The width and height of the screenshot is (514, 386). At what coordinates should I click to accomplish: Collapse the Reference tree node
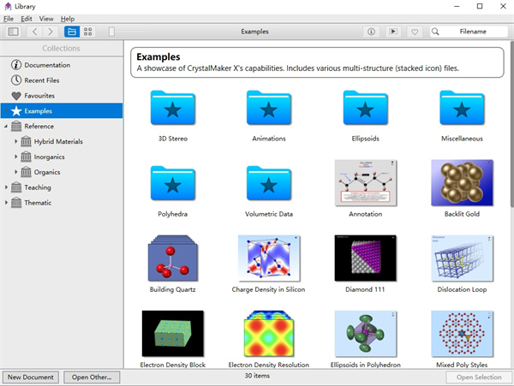(x=7, y=127)
